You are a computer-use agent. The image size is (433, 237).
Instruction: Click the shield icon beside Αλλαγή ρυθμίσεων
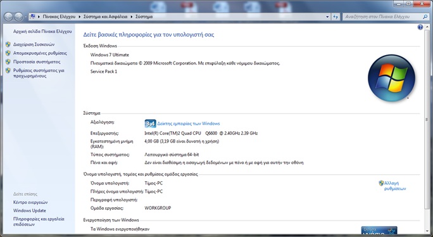(381, 183)
